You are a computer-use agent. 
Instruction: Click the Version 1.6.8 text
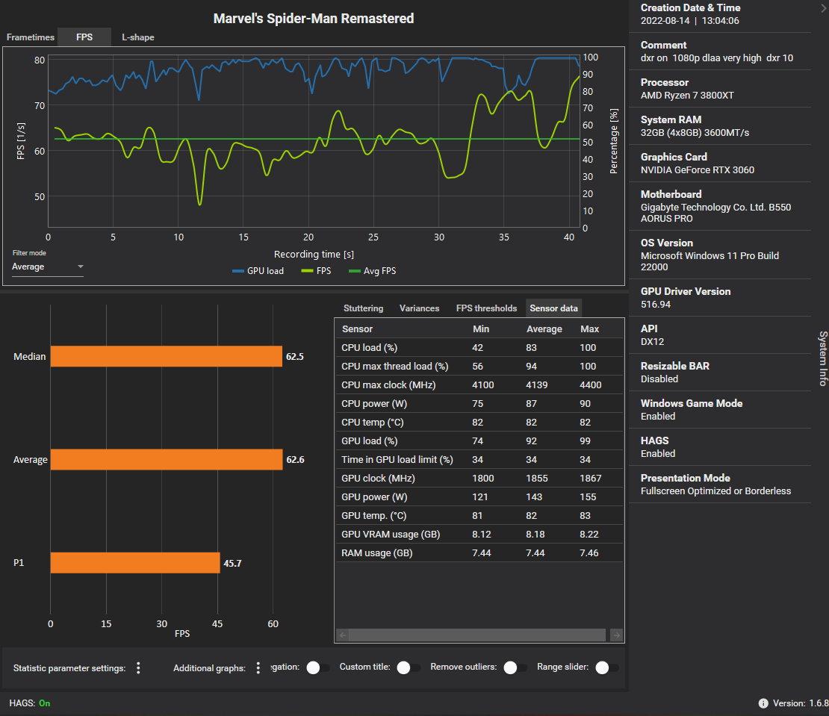tap(801, 703)
